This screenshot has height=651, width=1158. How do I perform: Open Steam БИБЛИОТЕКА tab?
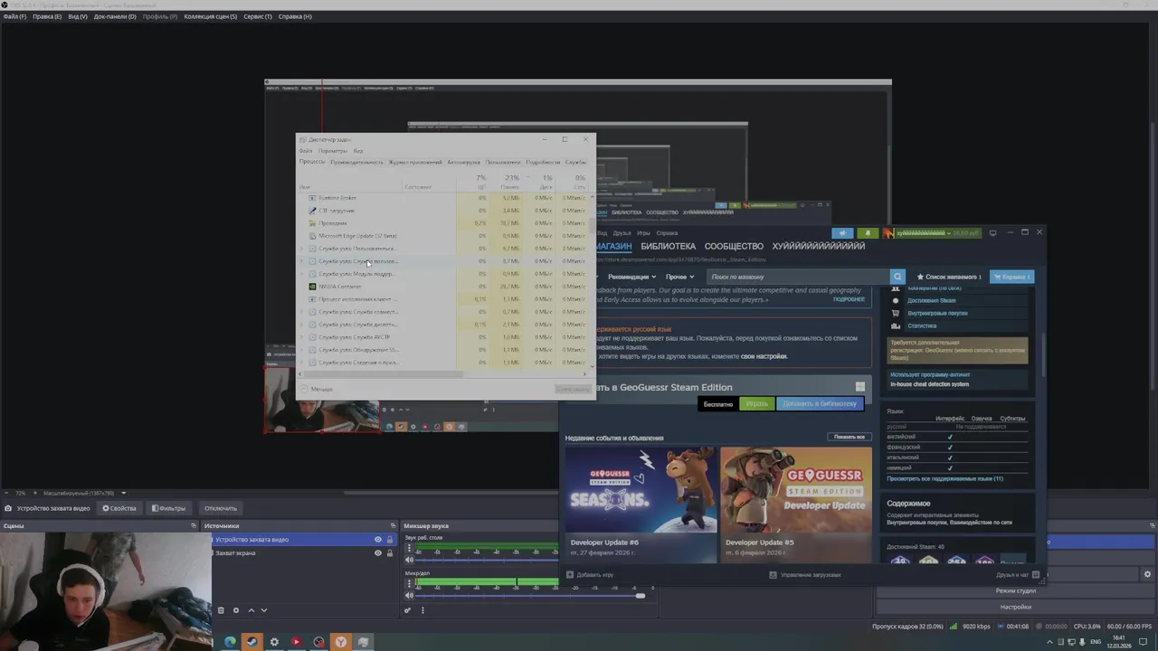(669, 246)
